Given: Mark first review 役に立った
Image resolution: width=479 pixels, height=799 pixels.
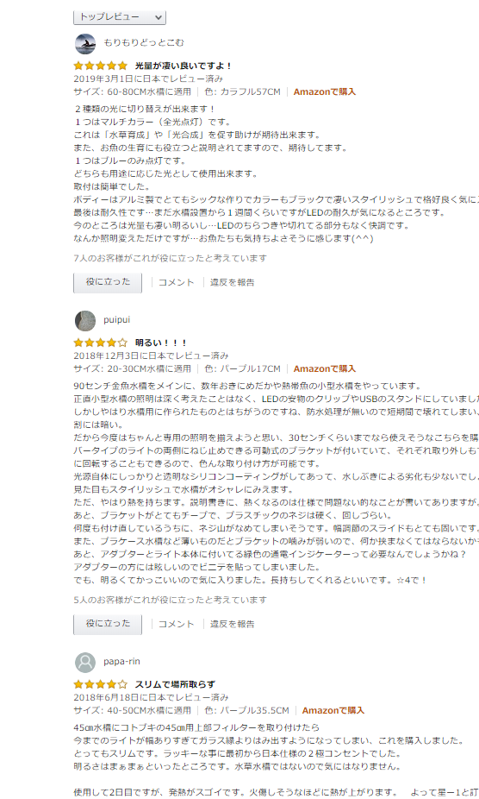Looking at the screenshot, I should coord(108,282).
